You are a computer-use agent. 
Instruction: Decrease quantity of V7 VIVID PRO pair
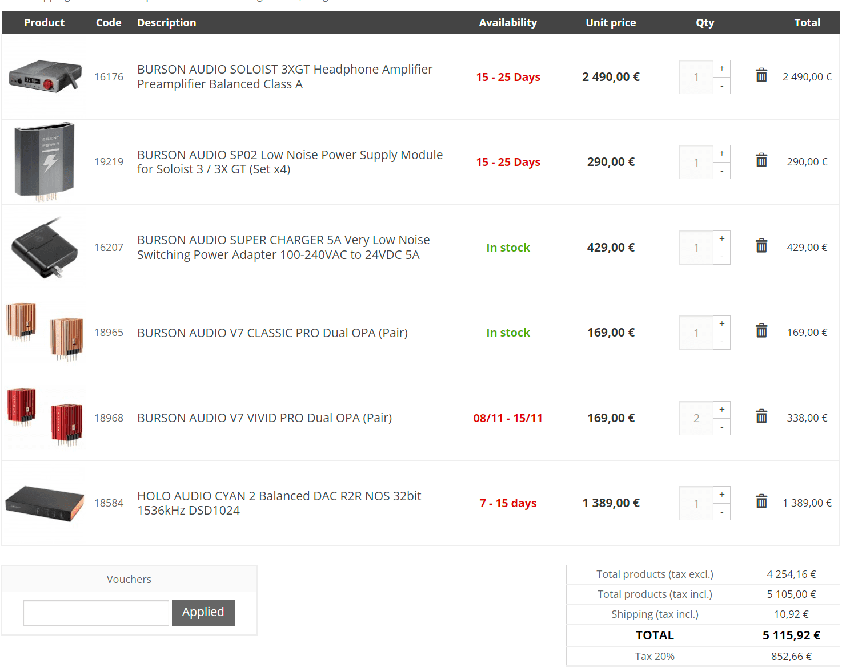[x=722, y=427]
